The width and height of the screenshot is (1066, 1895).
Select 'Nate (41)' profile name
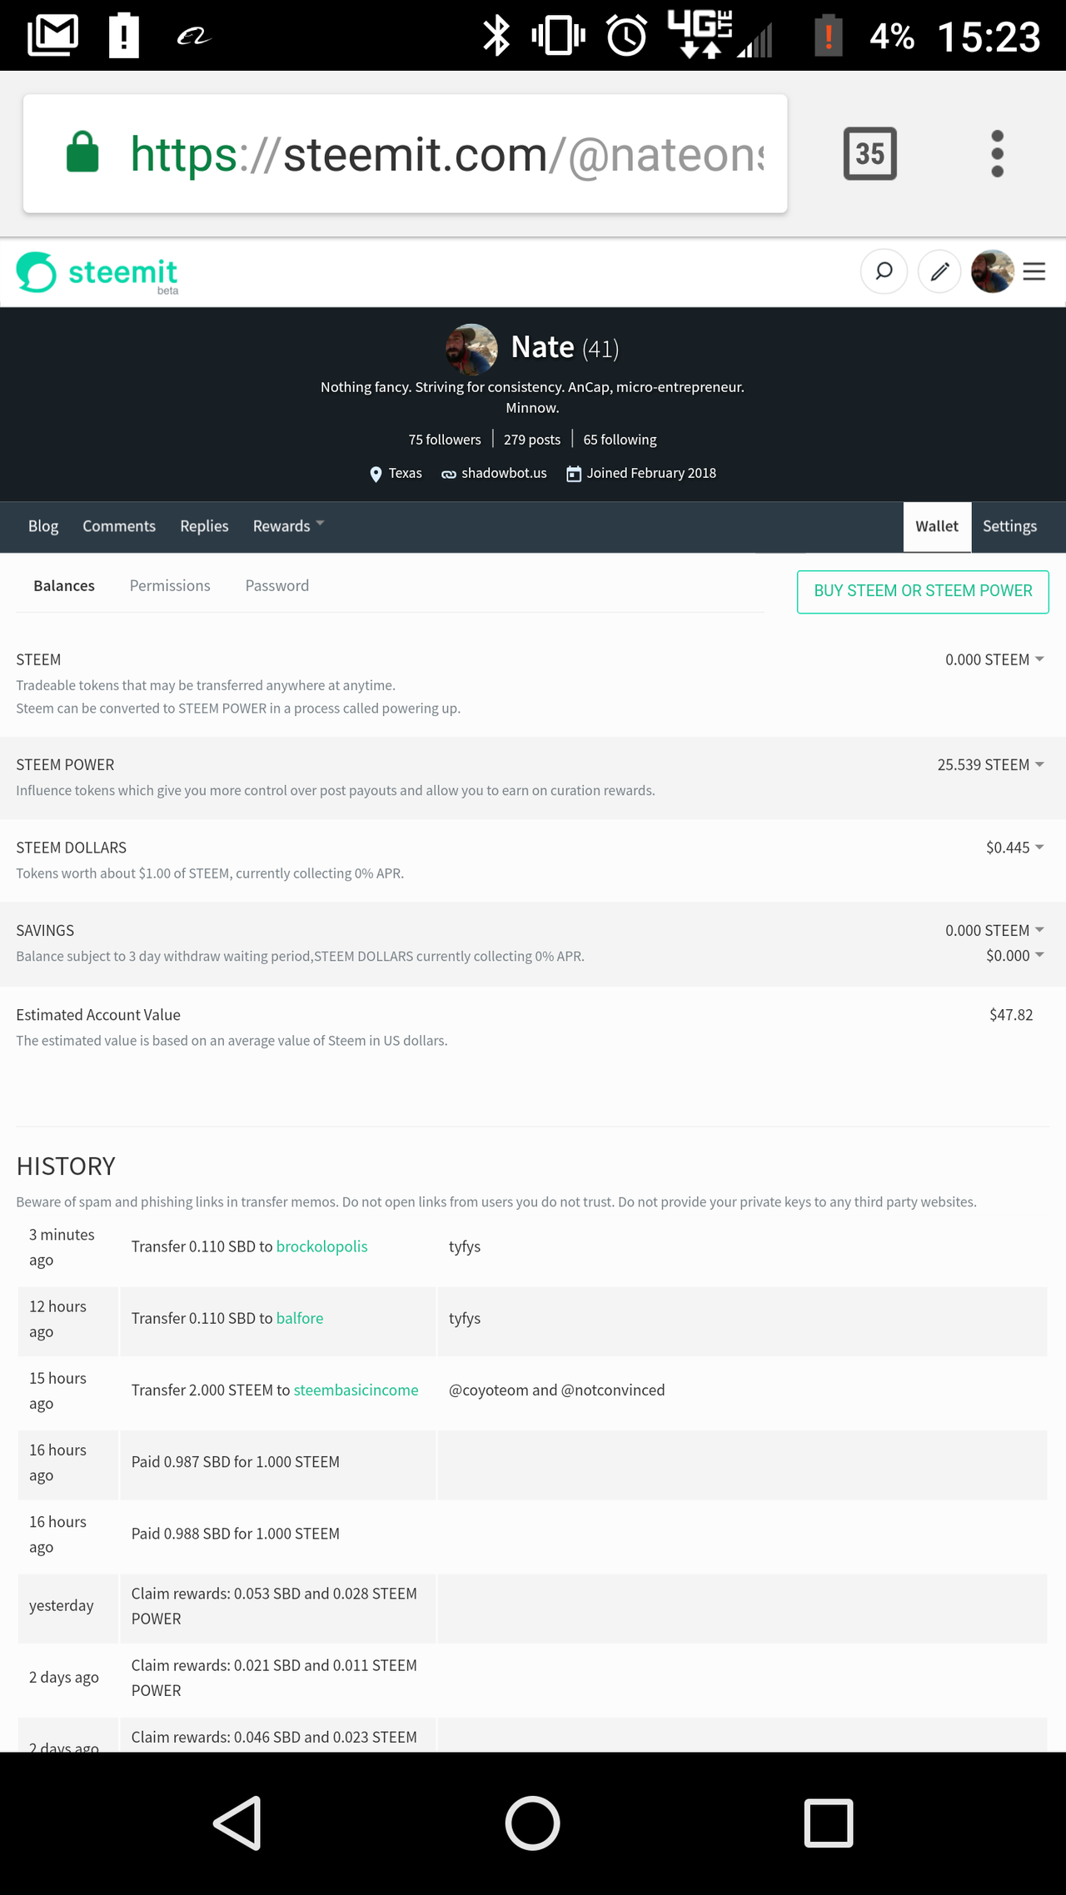565,347
